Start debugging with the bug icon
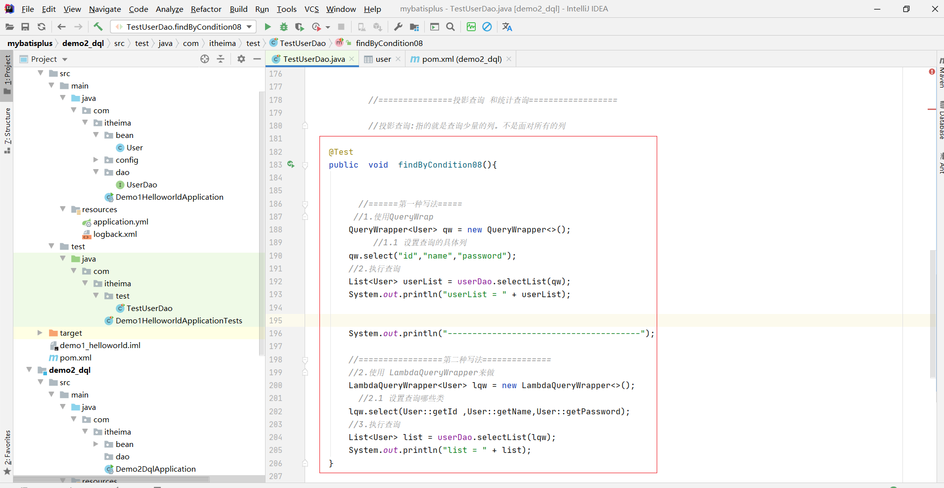944x488 pixels. coord(284,27)
